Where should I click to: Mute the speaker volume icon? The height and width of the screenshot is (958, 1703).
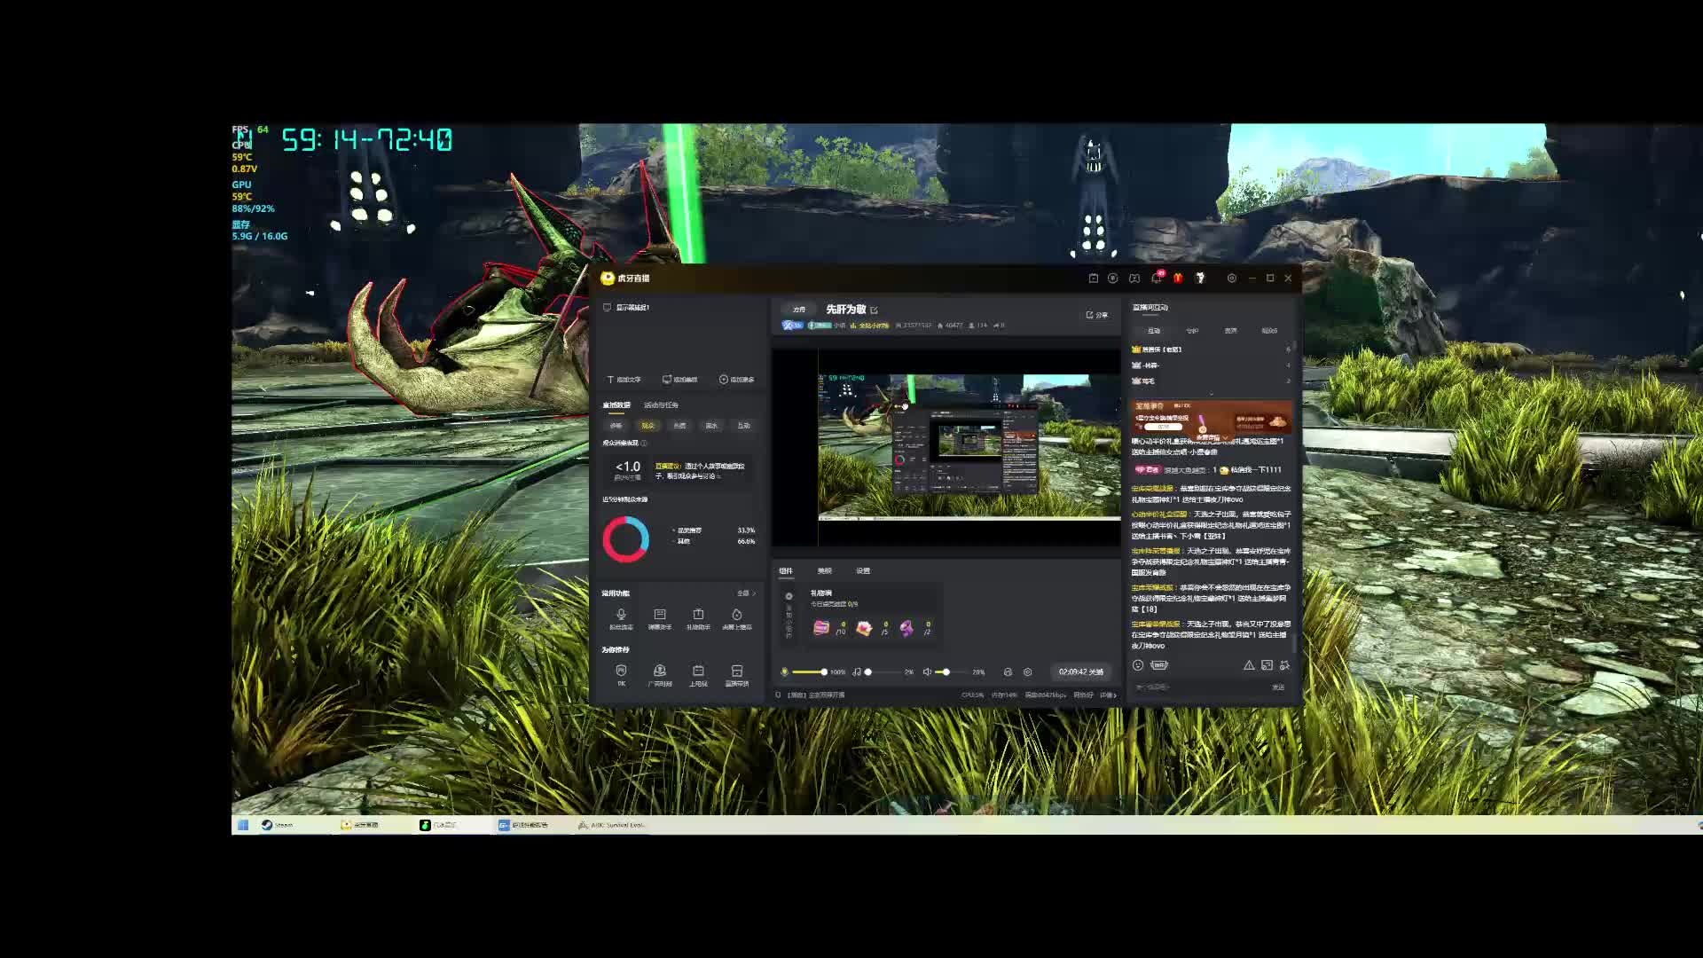927,672
